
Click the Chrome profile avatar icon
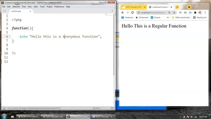click(200, 13)
